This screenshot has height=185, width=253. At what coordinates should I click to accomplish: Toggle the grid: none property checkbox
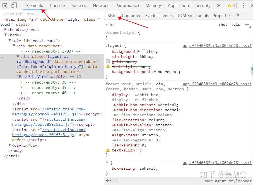pos(108,61)
